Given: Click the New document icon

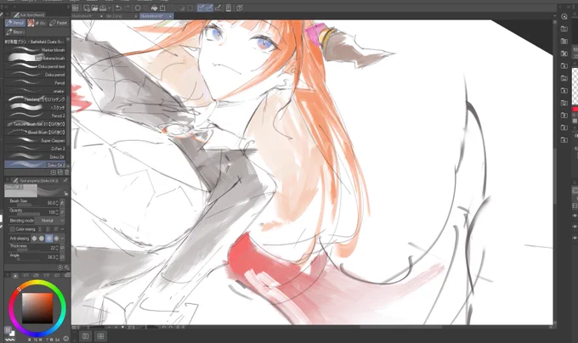Looking at the screenshot, I should [x=87, y=8].
